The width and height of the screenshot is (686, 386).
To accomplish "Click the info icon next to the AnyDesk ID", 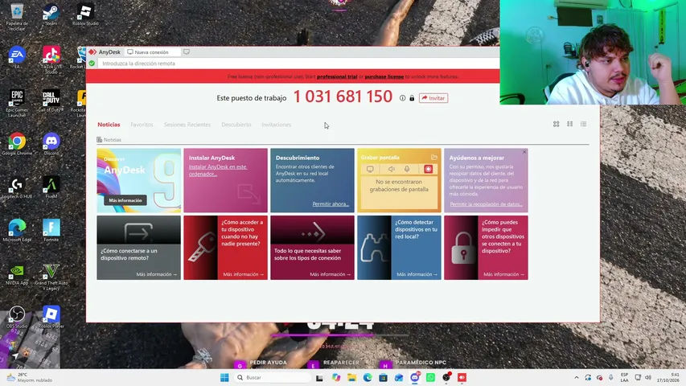I will pos(402,98).
